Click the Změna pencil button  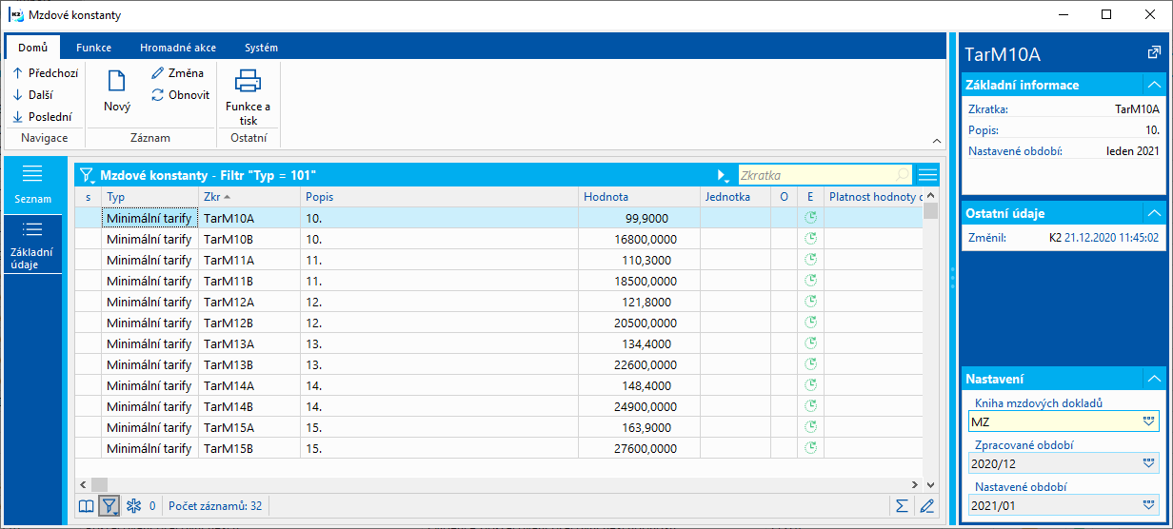click(177, 72)
